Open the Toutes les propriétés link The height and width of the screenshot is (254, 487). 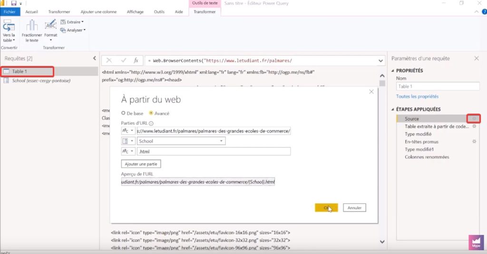(x=417, y=96)
